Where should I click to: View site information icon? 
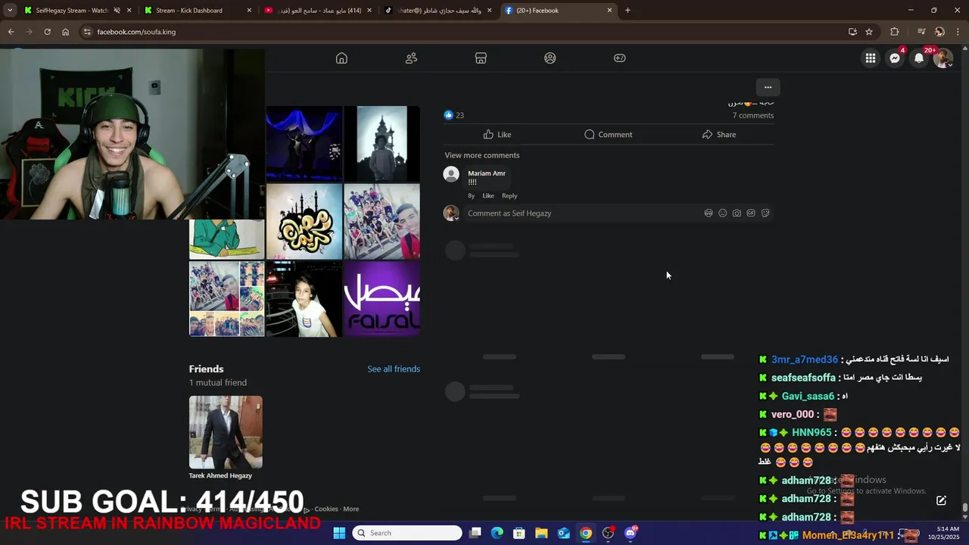click(87, 32)
